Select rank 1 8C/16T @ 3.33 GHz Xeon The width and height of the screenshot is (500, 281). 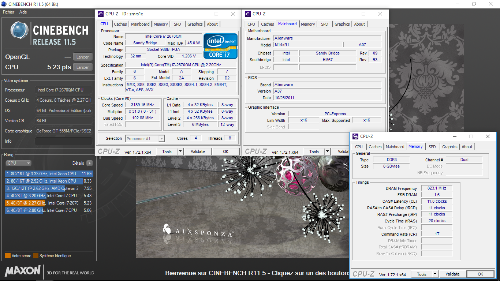(49, 174)
